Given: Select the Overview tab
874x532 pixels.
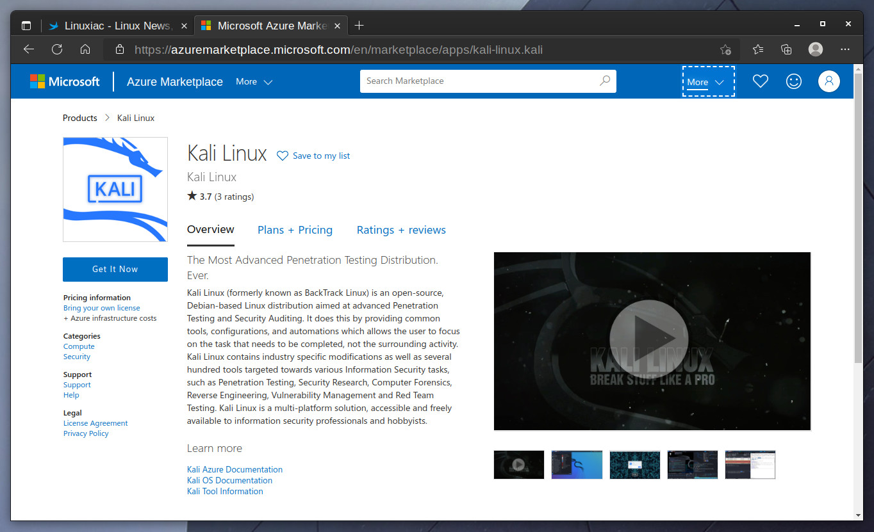Looking at the screenshot, I should tap(211, 230).
